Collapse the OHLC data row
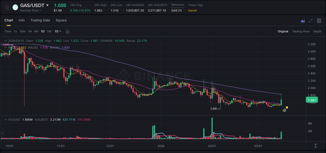Viewport: 326px width, 153px height. click(x=6, y=41)
